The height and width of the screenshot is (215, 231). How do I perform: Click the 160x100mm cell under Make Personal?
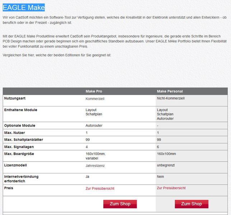tap(166, 154)
